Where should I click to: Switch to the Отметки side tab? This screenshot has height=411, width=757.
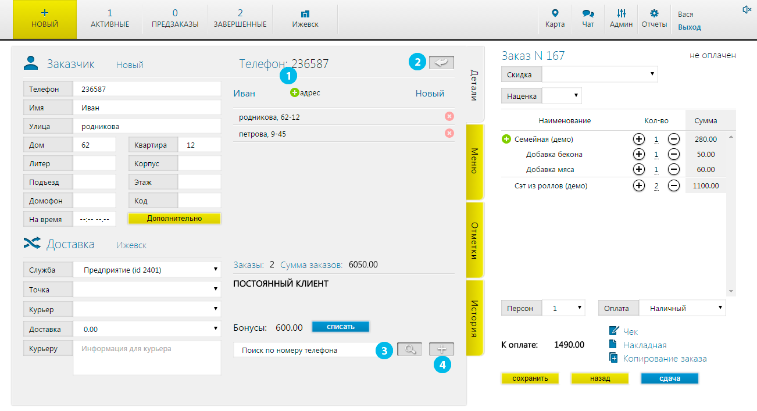475,240
